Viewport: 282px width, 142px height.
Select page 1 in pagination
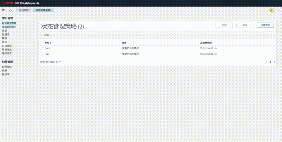click(x=270, y=62)
